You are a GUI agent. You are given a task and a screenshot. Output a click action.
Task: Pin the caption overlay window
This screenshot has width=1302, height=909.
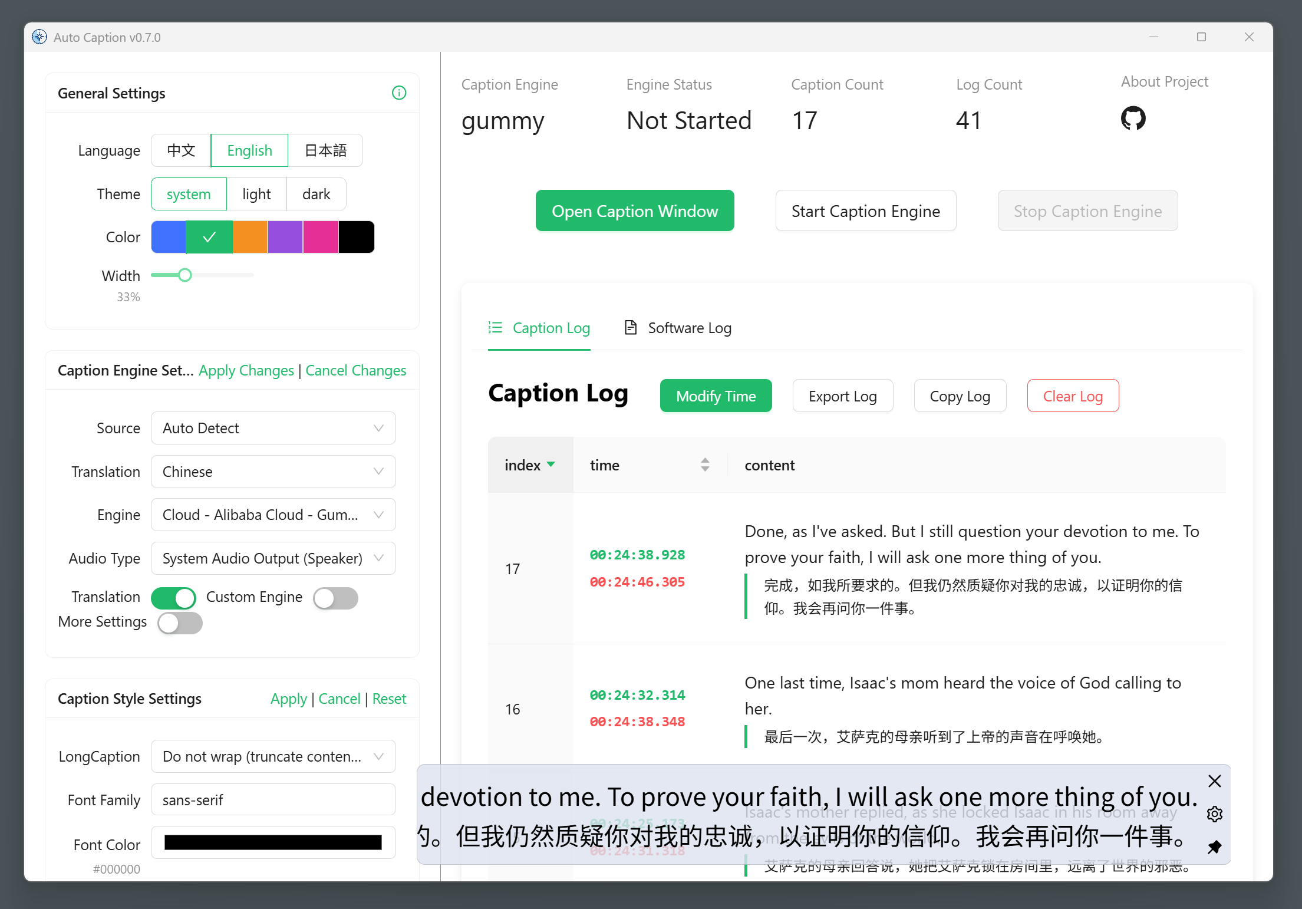pyautogui.click(x=1214, y=847)
